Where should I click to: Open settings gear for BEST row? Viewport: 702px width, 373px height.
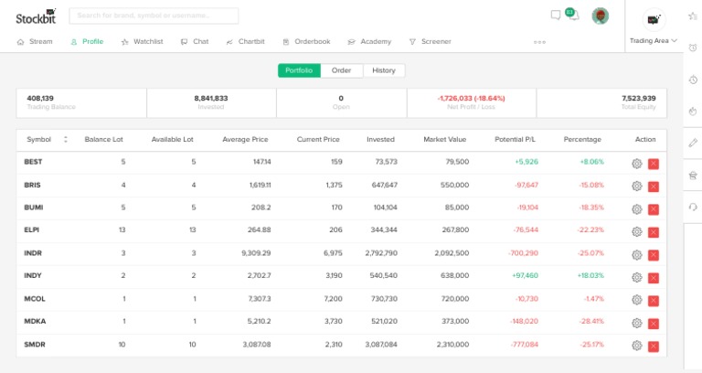click(636, 164)
